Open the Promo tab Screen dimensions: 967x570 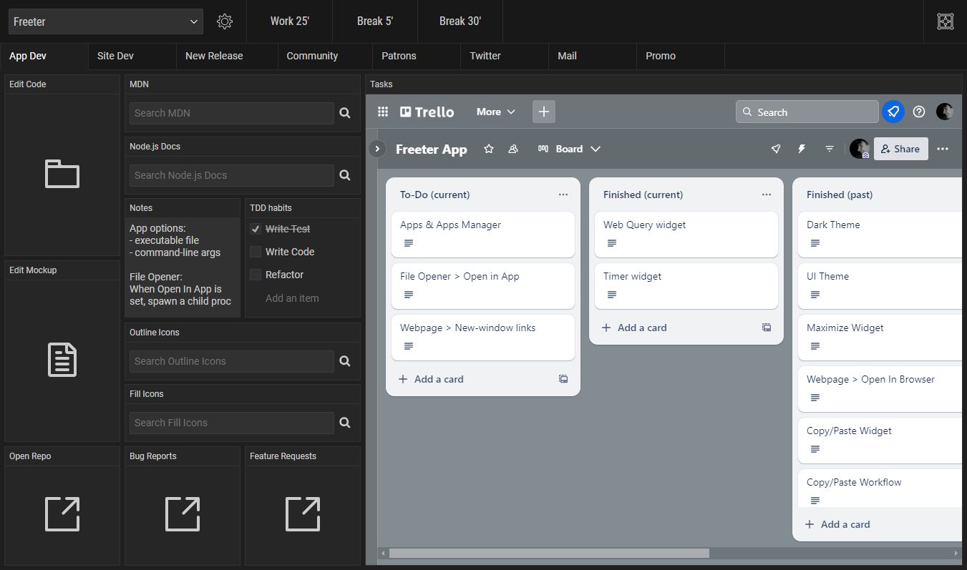click(660, 56)
